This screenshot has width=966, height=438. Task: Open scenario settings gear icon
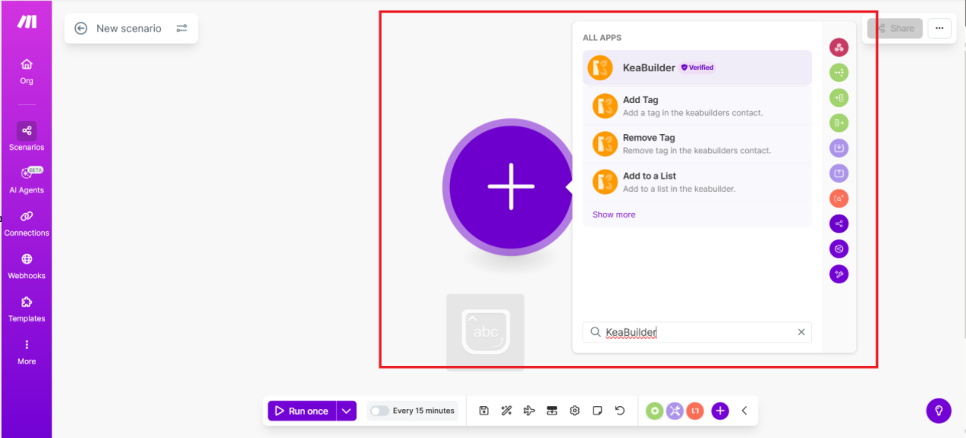(574, 411)
